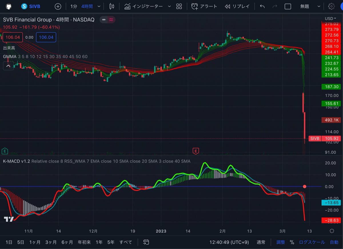The width and height of the screenshot is (343, 249).
Task: Redo the chart action
Action: [275, 6]
